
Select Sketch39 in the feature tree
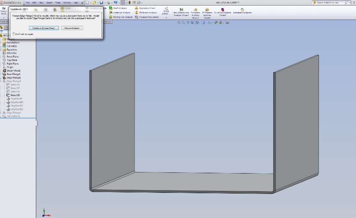(x=15, y=95)
